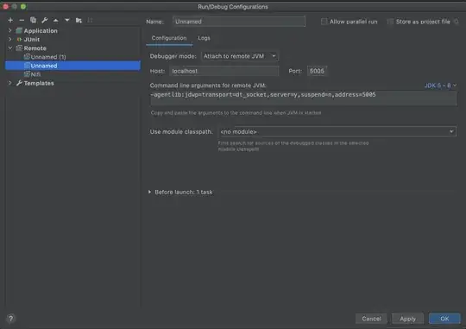Expand the Application tree node
The height and width of the screenshot is (329, 466).
click(x=10, y=30)
